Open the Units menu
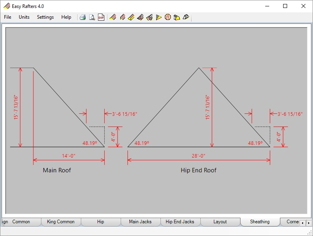This screenshot has height=236, width=313. pos(24,17)
